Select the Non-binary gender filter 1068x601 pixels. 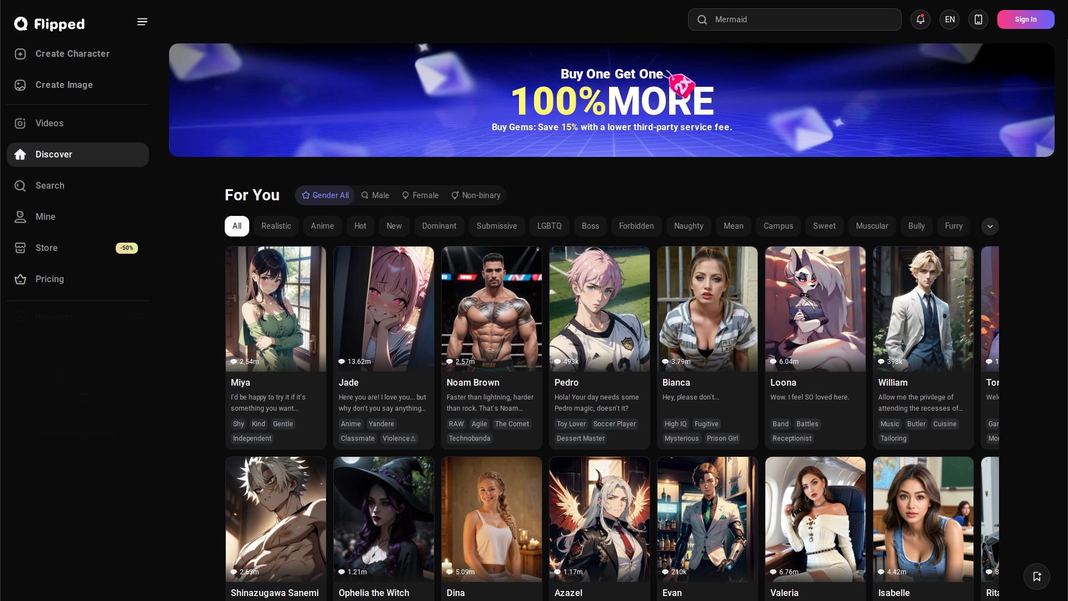point(476,195)
